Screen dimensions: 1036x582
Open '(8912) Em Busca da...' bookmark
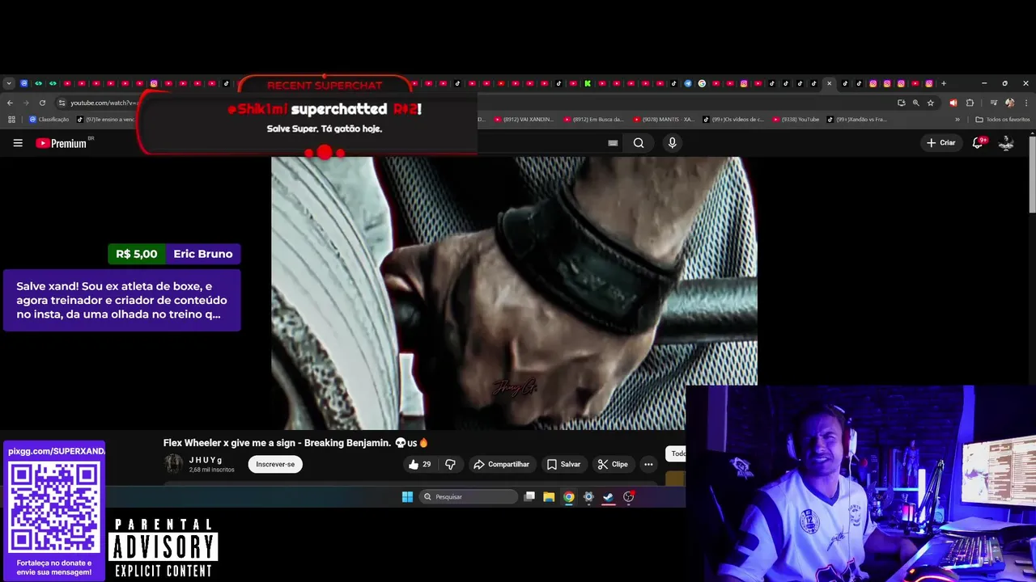point(593,120)
